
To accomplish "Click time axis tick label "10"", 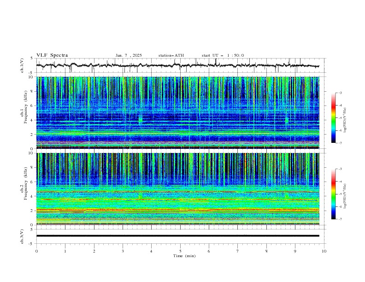I will 324,251.
